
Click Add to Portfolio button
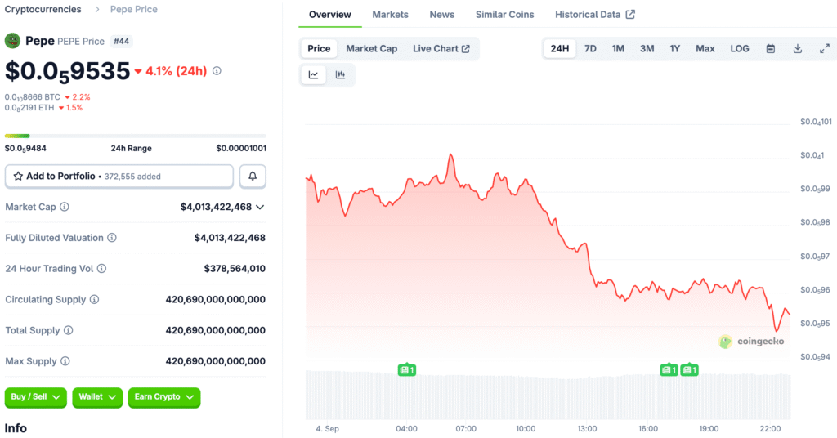pyautogui.click(x=119, y=176)
